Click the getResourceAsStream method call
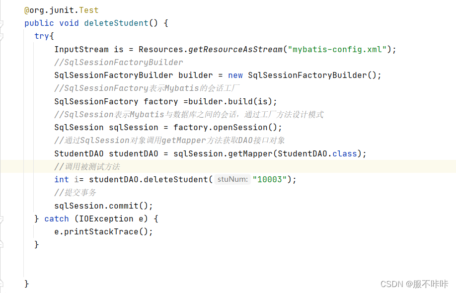This screenshot has height=293, width=456. click(235, 50)
